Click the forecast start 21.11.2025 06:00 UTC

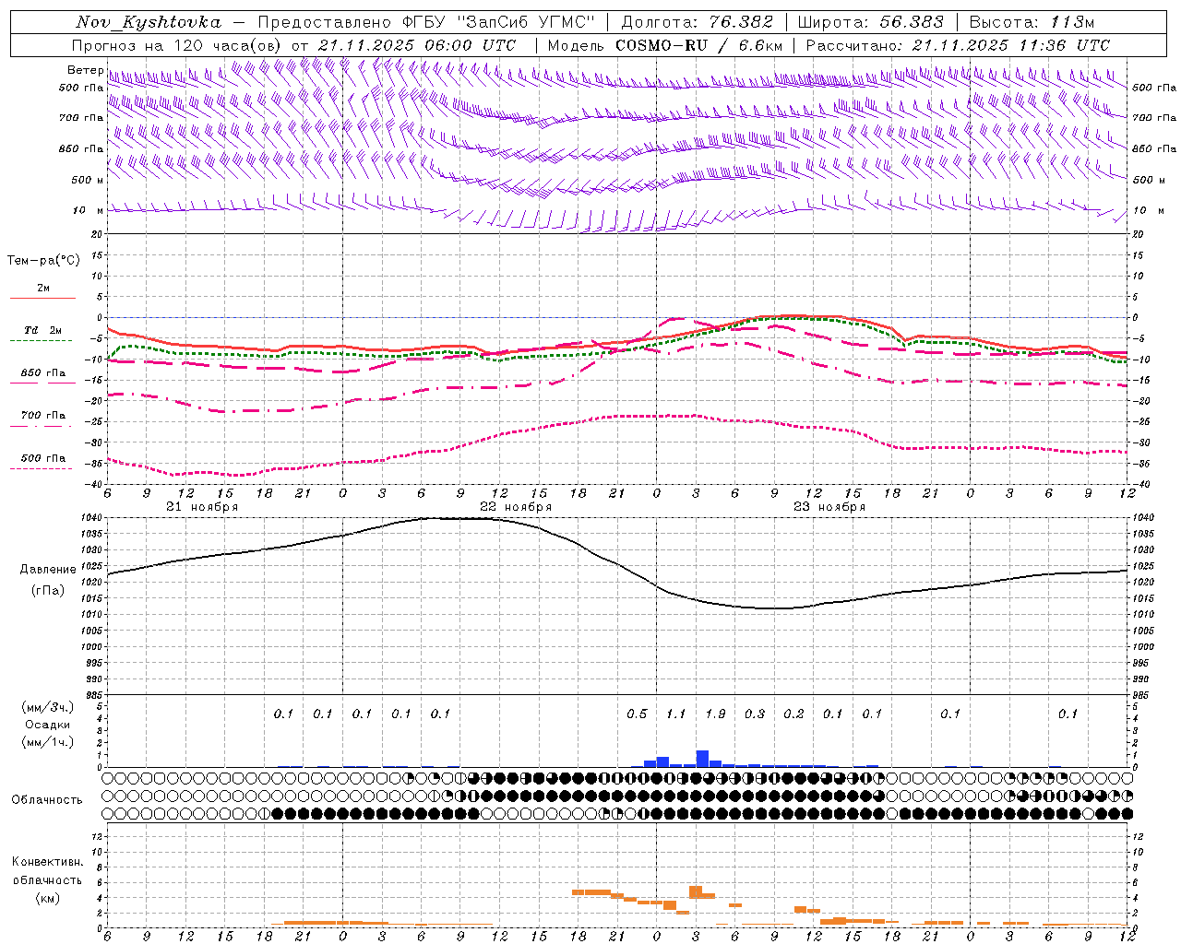point(416,45)
